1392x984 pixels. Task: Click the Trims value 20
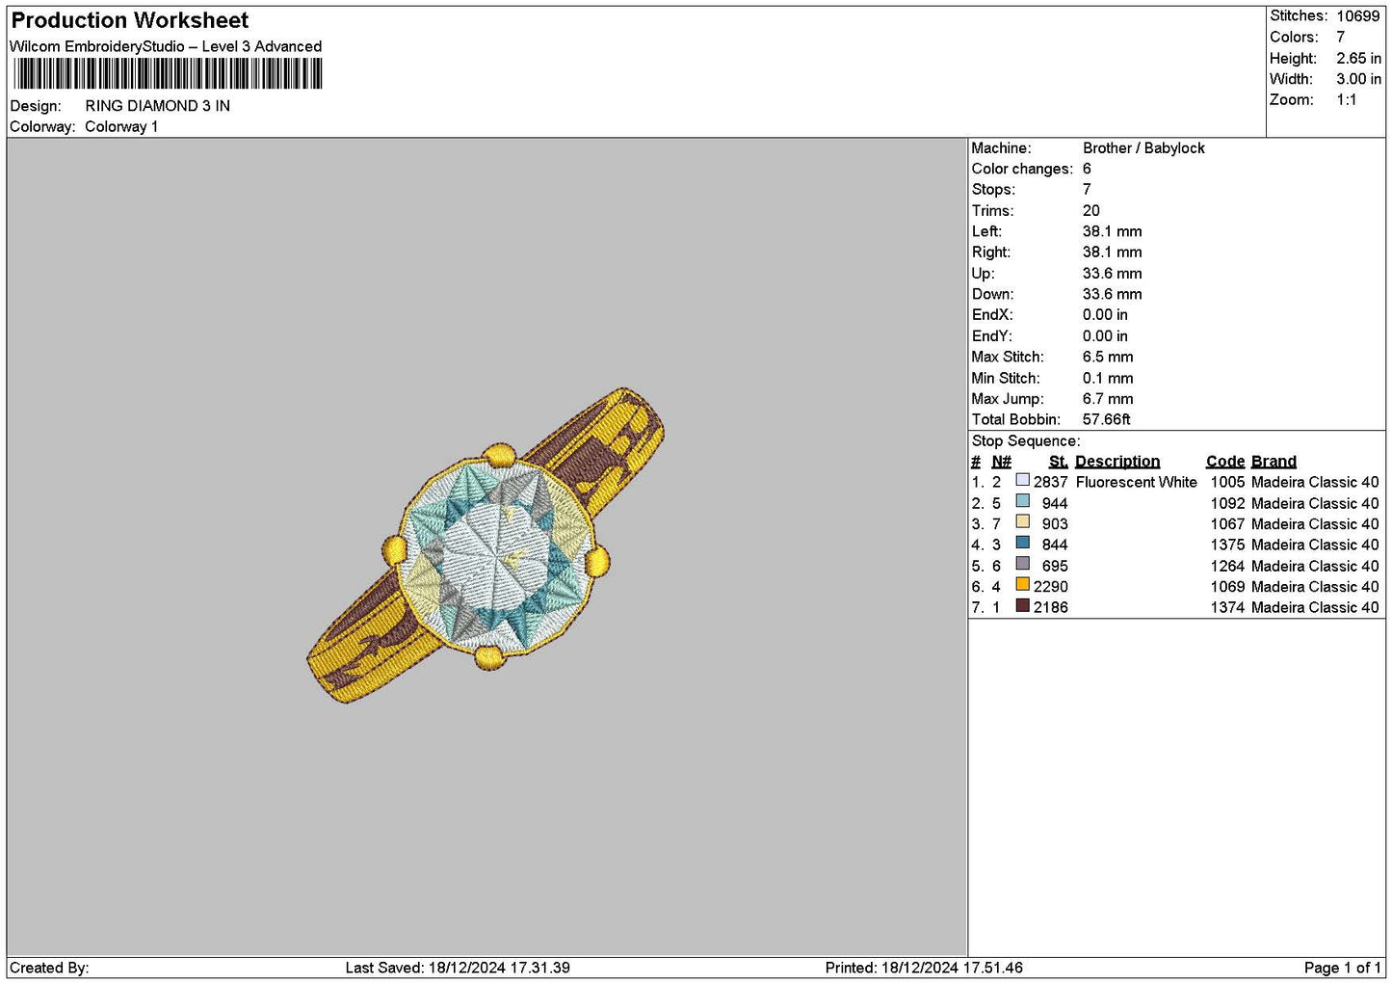pos(1091,211)
